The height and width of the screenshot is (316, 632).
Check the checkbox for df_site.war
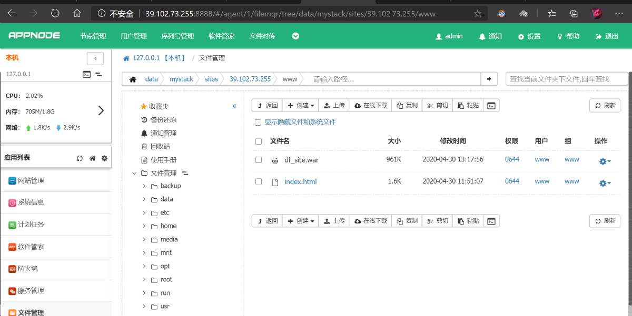click(258, 161)
